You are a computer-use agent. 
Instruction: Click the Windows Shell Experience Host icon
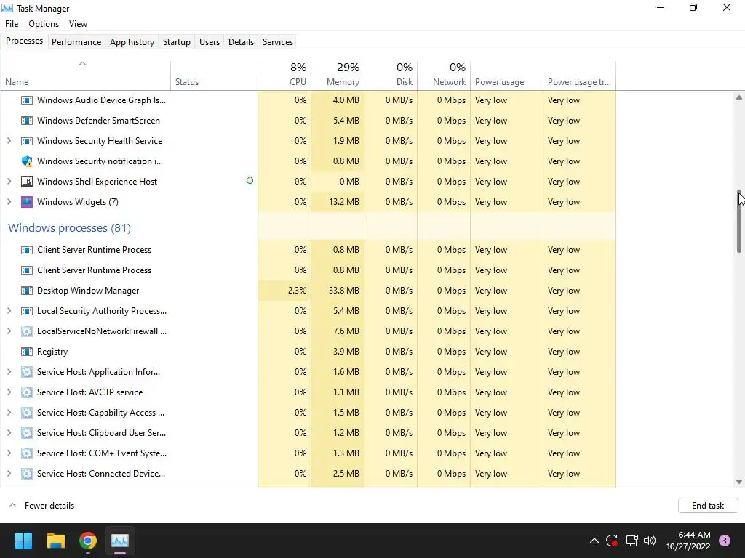27,181
